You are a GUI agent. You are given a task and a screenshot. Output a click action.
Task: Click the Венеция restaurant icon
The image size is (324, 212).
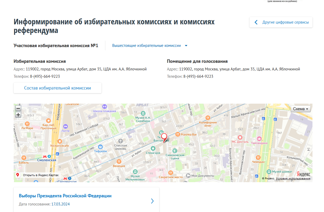click(x=119, y=161)
